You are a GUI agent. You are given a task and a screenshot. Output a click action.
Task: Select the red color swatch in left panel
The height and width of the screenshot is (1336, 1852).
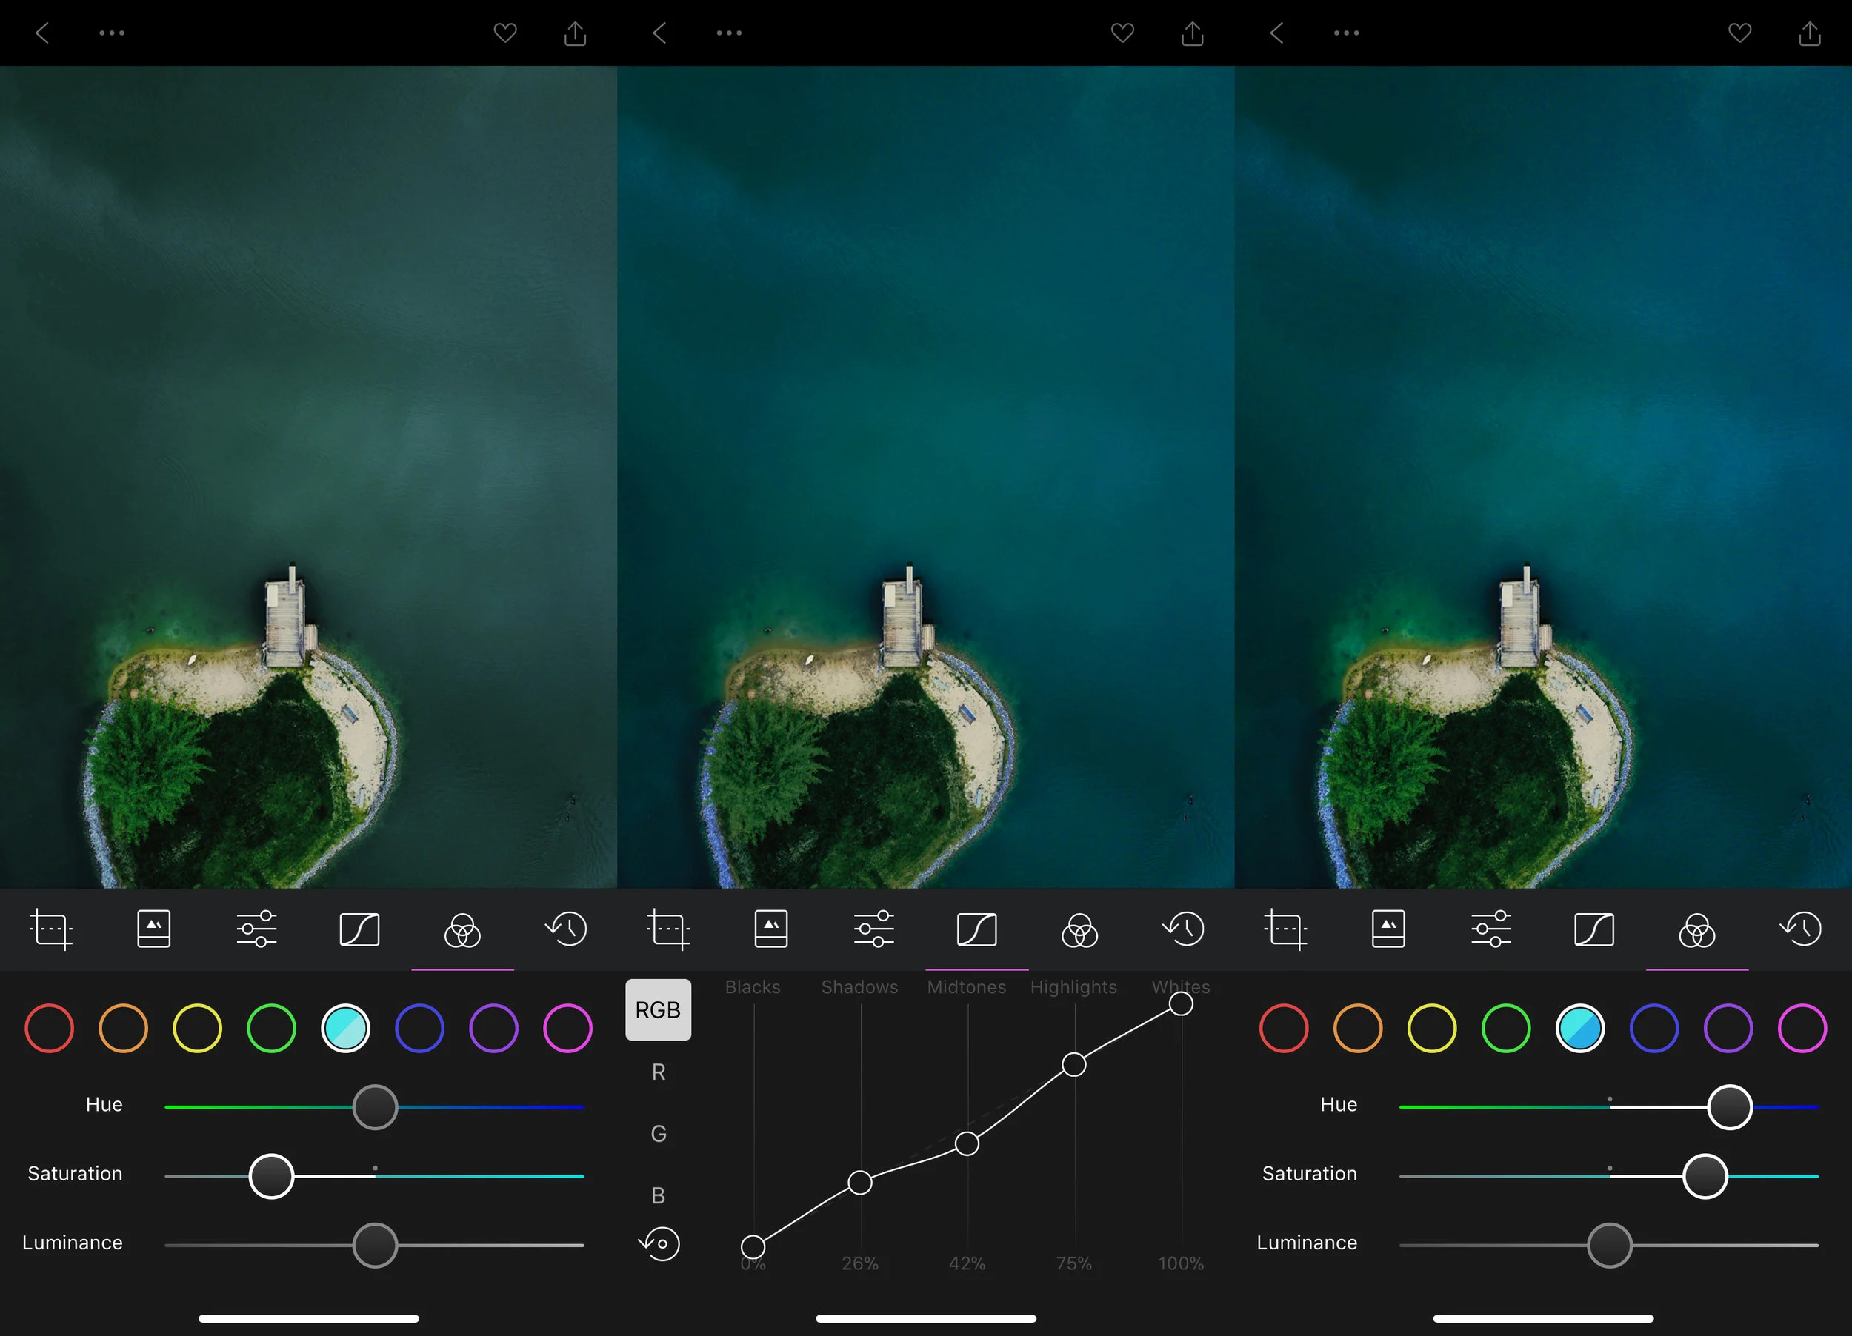coord(49,1029)
